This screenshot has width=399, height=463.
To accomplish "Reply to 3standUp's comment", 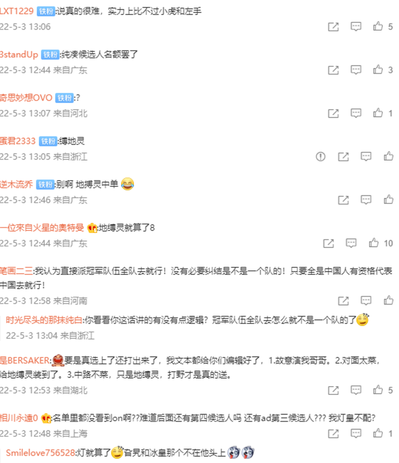I will (356, 70).
